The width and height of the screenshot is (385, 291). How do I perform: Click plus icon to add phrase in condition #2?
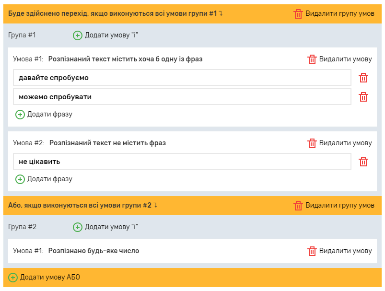pos(20,179)
